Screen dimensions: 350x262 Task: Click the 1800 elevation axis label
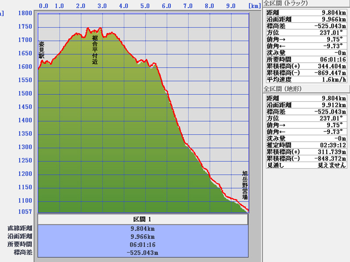pos(26,14)
